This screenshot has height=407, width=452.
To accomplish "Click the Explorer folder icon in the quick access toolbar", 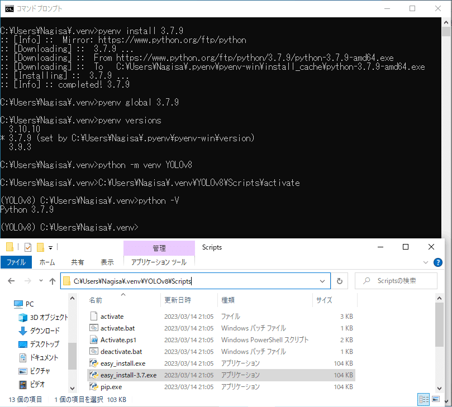I will [9, 247].
